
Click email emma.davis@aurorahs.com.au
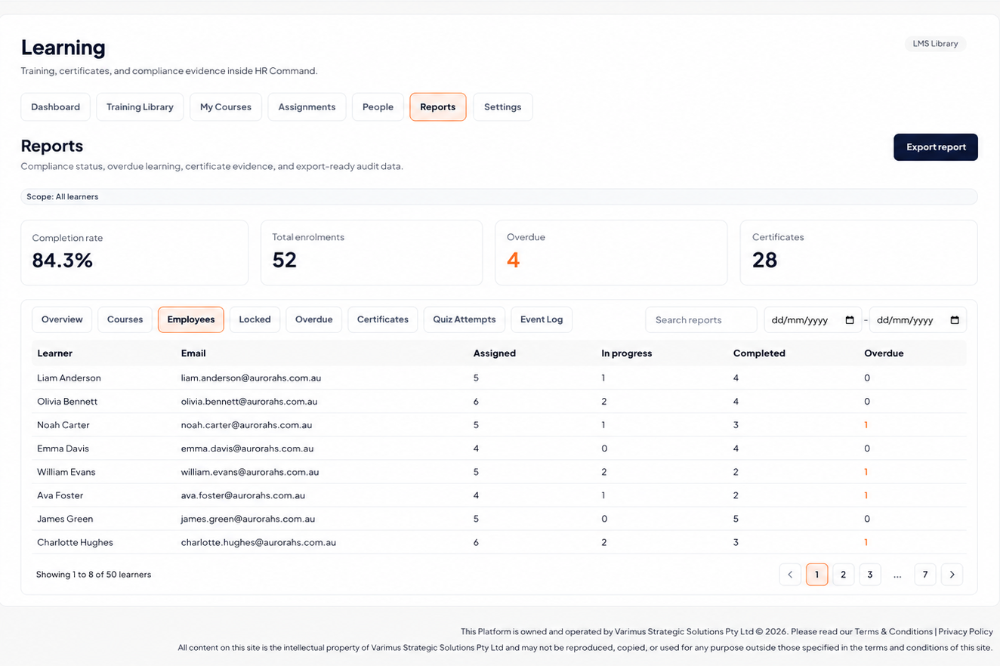[x=247, y=449]
